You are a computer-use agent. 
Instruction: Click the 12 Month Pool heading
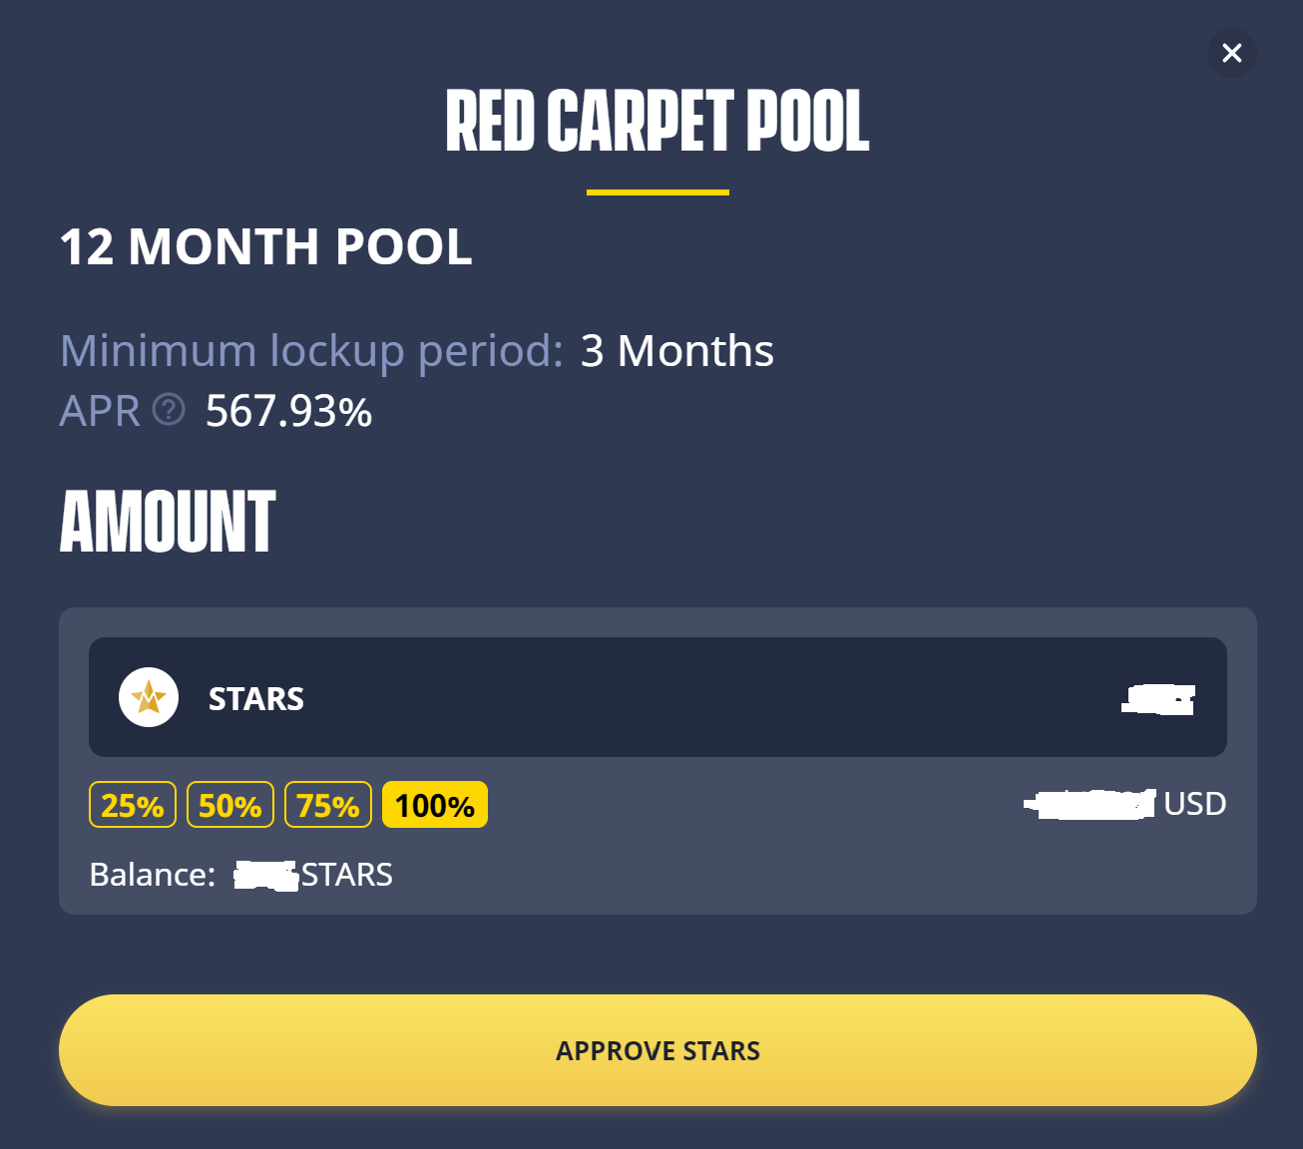coord(265,247)
